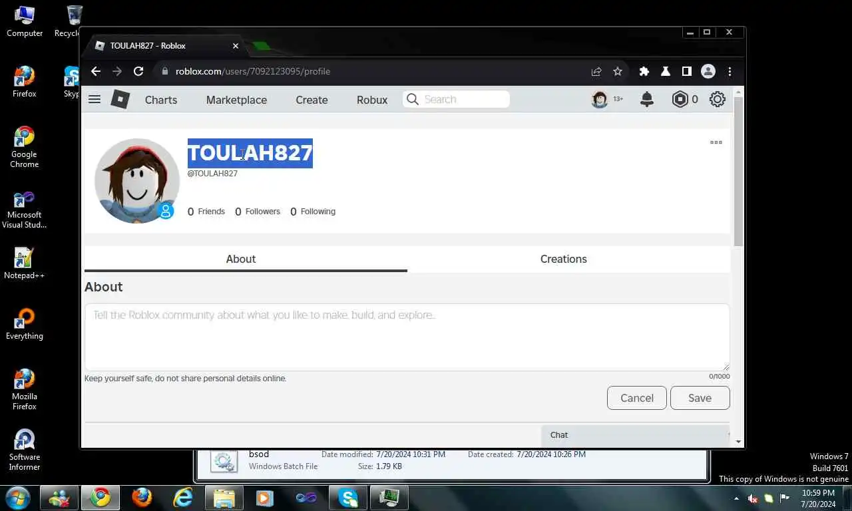Click the @TOULAH827 username text

click(x=212, y=174)
